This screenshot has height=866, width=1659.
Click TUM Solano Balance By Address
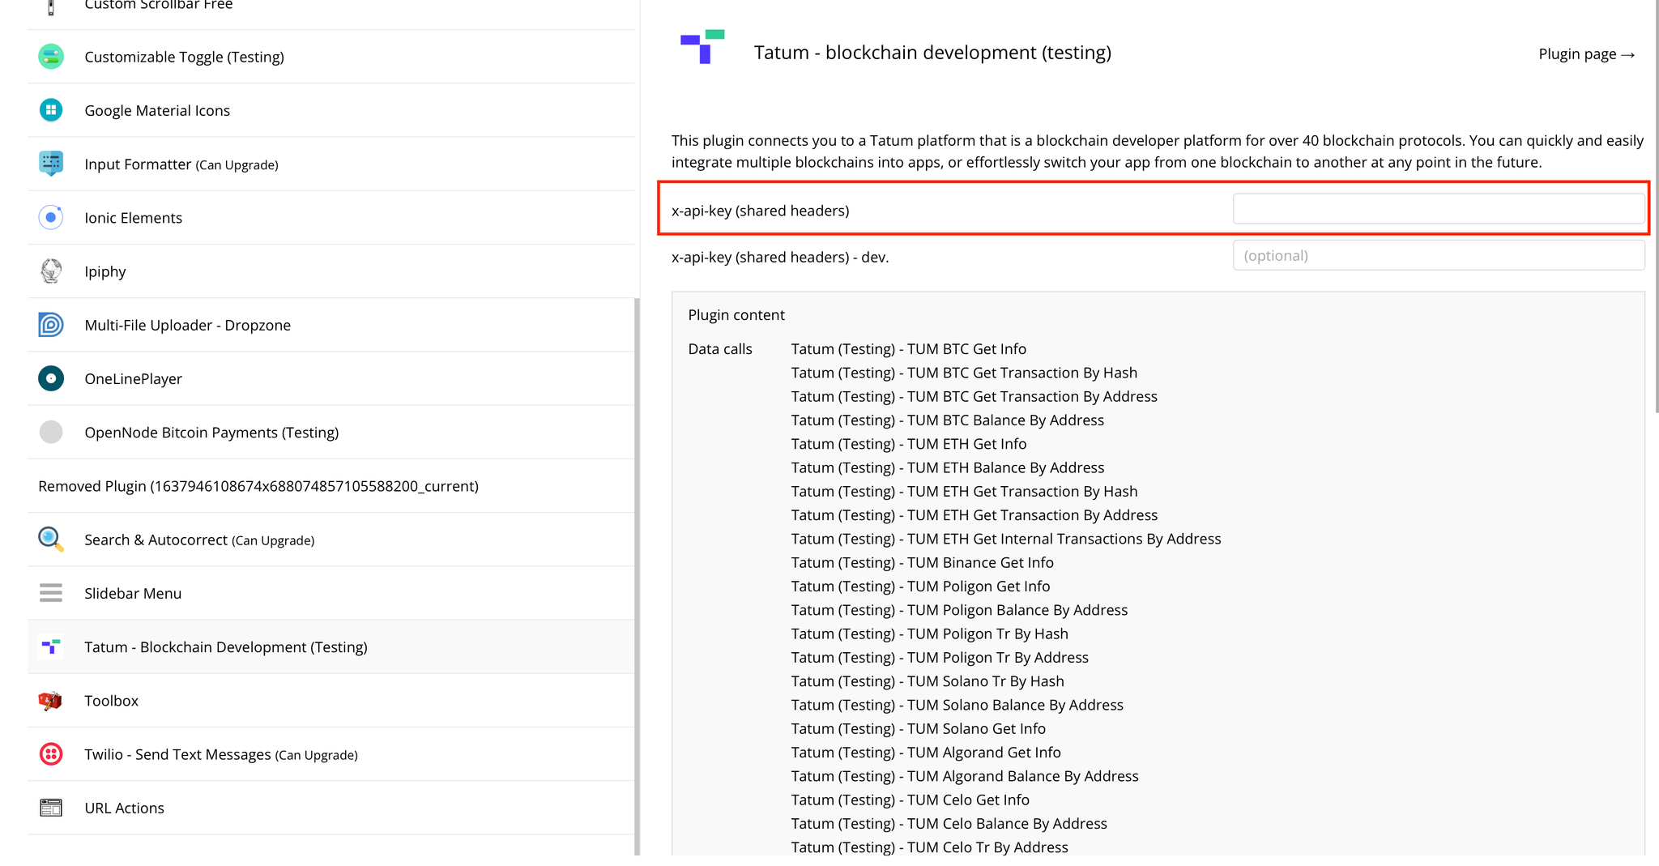(957, 705)
